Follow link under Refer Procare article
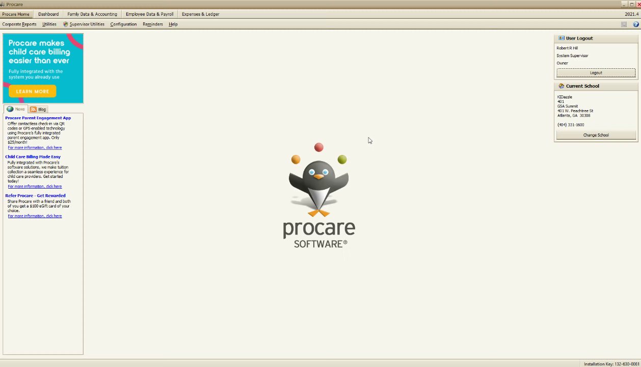The height and width of the screenshot is (367, 641). (x=35, y=216)
